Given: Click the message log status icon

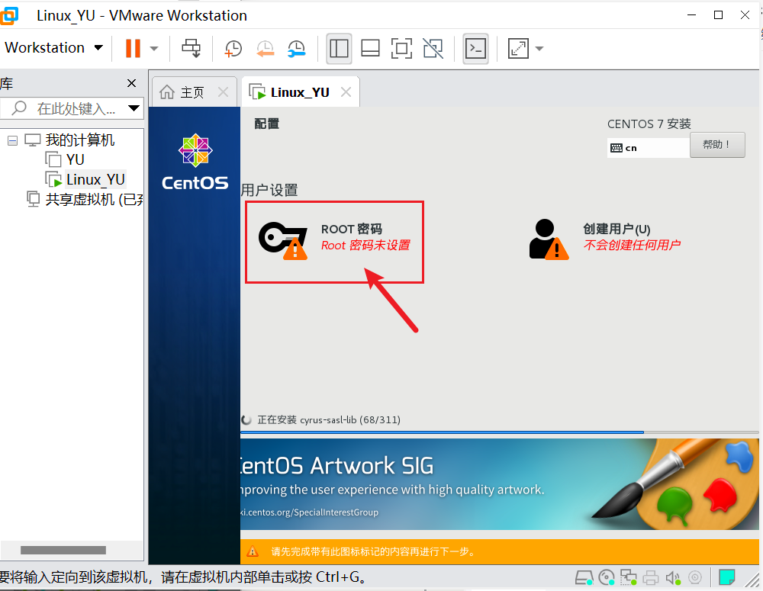Looking at the screenshot, I should (727, 578).
